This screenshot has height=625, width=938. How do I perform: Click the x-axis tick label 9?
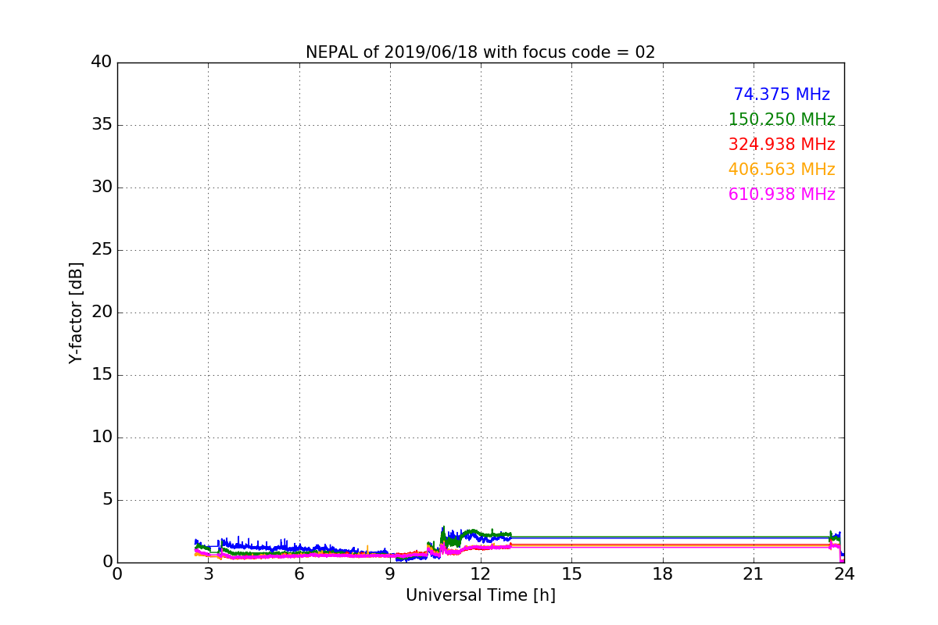(390, 573)
